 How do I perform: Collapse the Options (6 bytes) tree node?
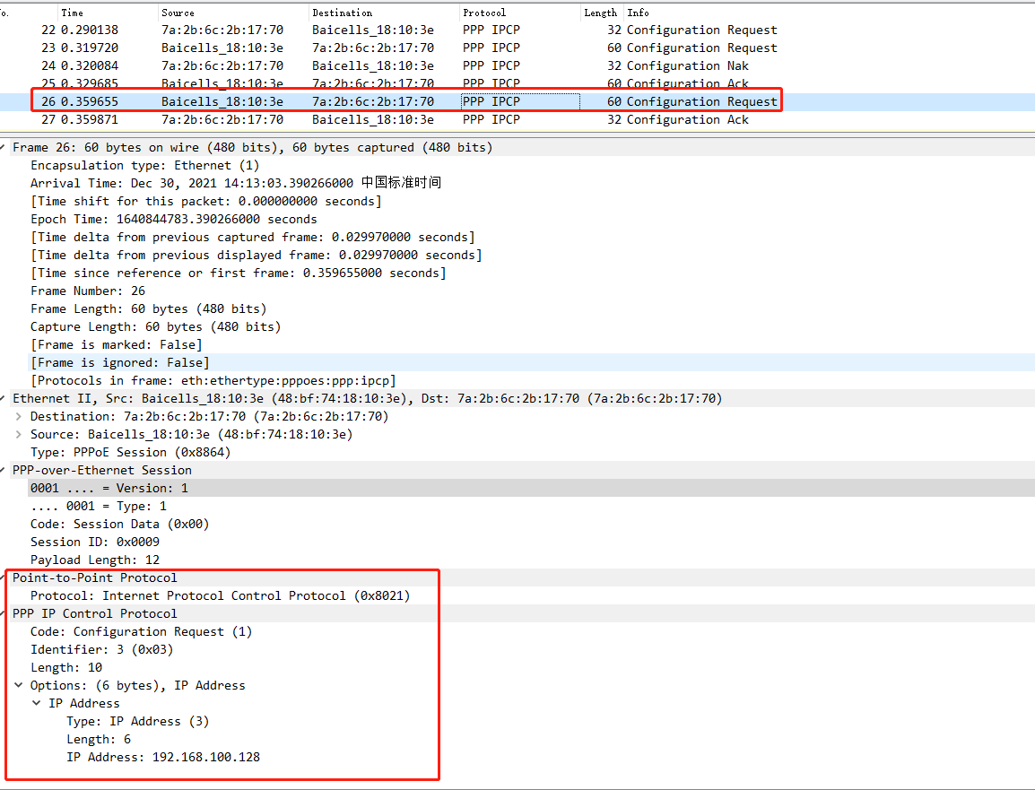[x=19, y=685]
